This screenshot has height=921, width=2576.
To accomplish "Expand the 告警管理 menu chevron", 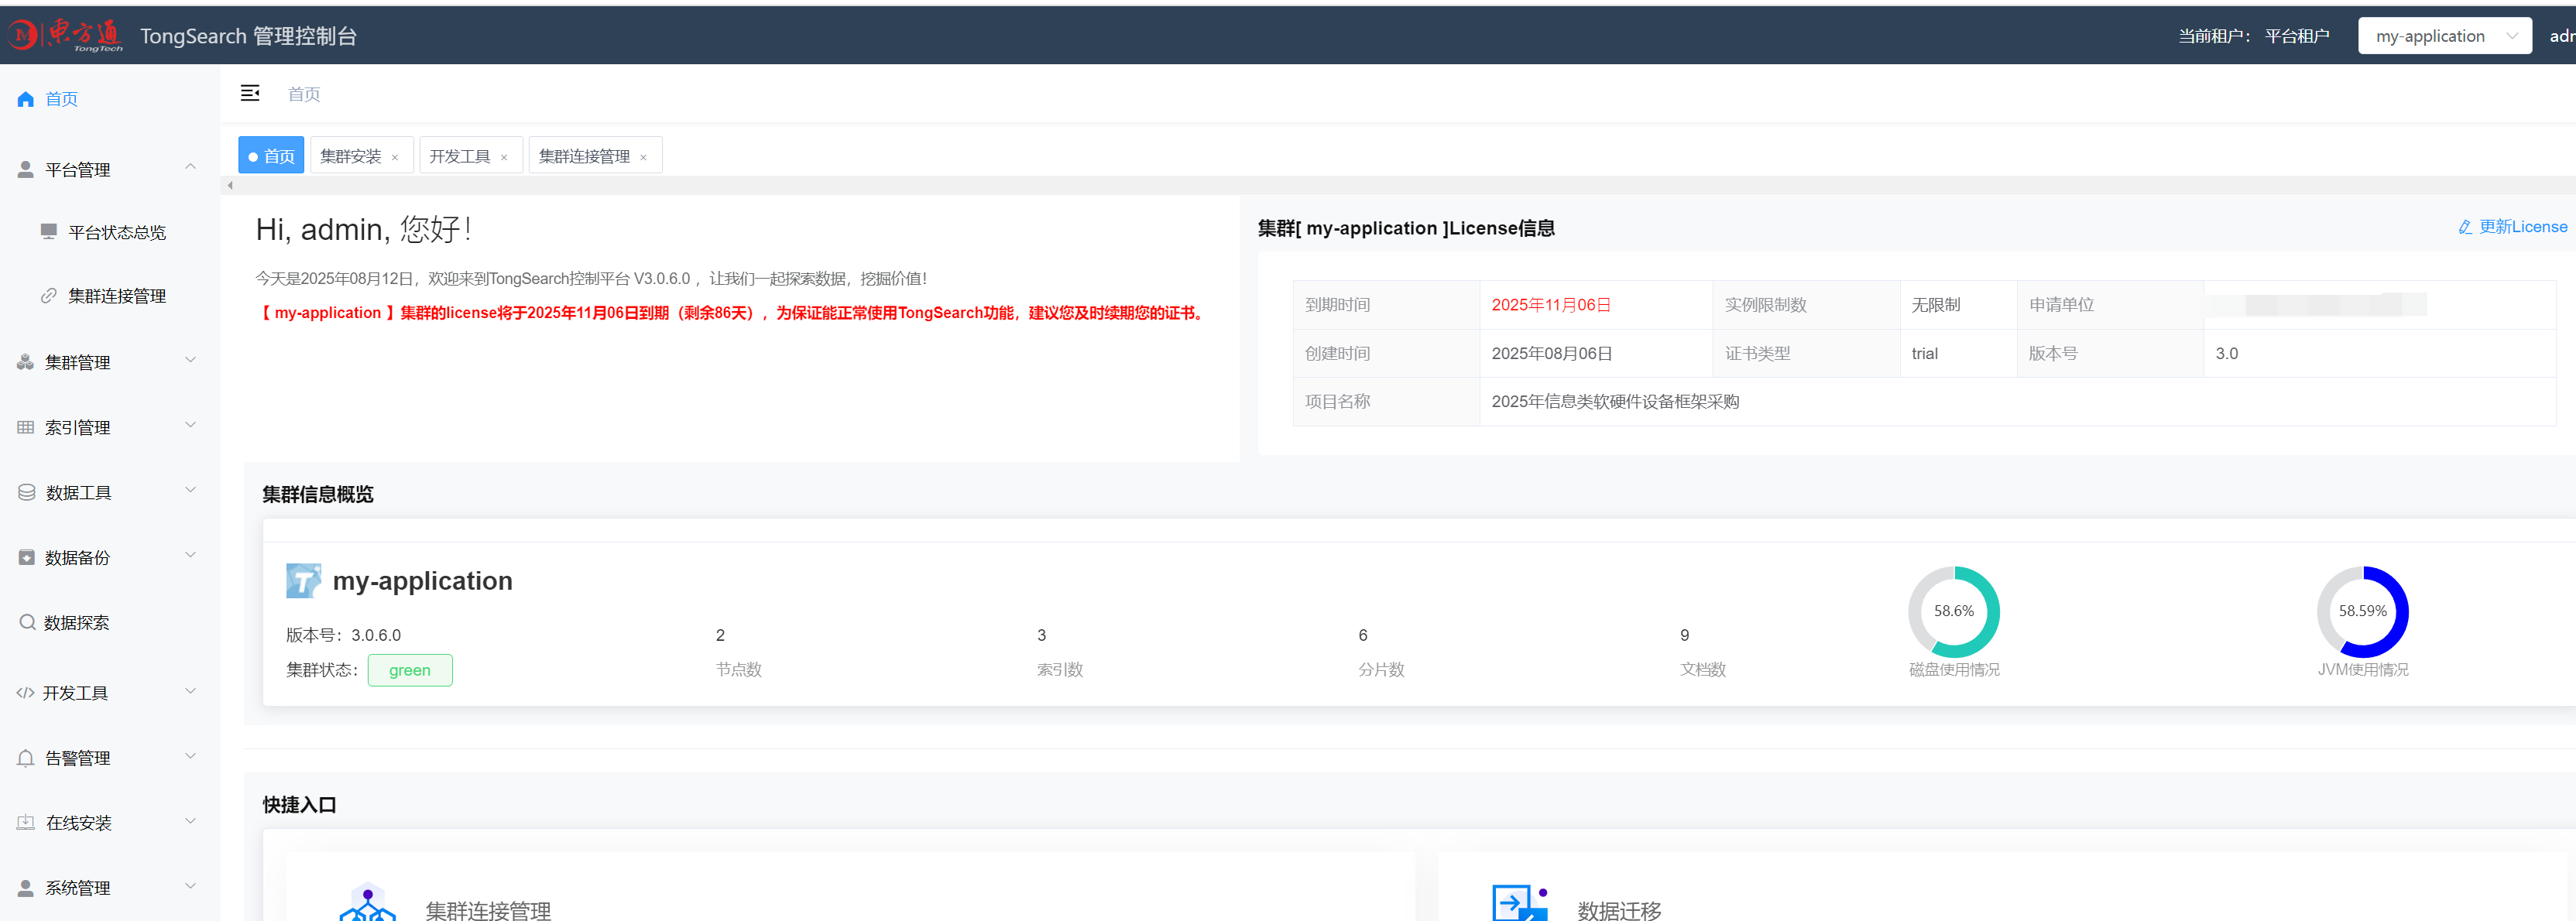I will [190, 756].
